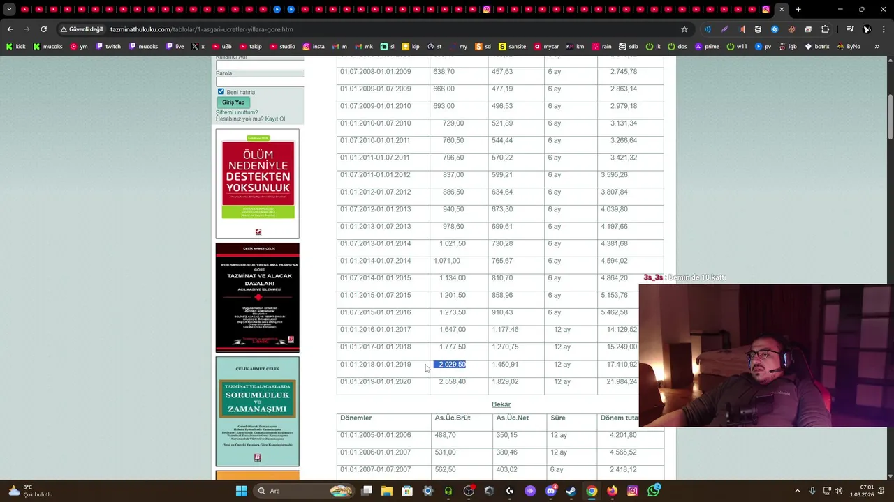Open File Explorer from the taskbar
Screen dimensions: 894x502
pos(387,491)
